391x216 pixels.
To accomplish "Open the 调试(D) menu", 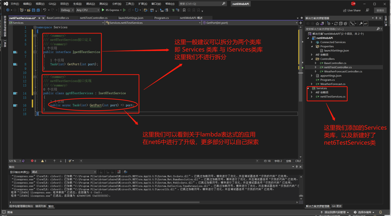I will click(90, 4).
